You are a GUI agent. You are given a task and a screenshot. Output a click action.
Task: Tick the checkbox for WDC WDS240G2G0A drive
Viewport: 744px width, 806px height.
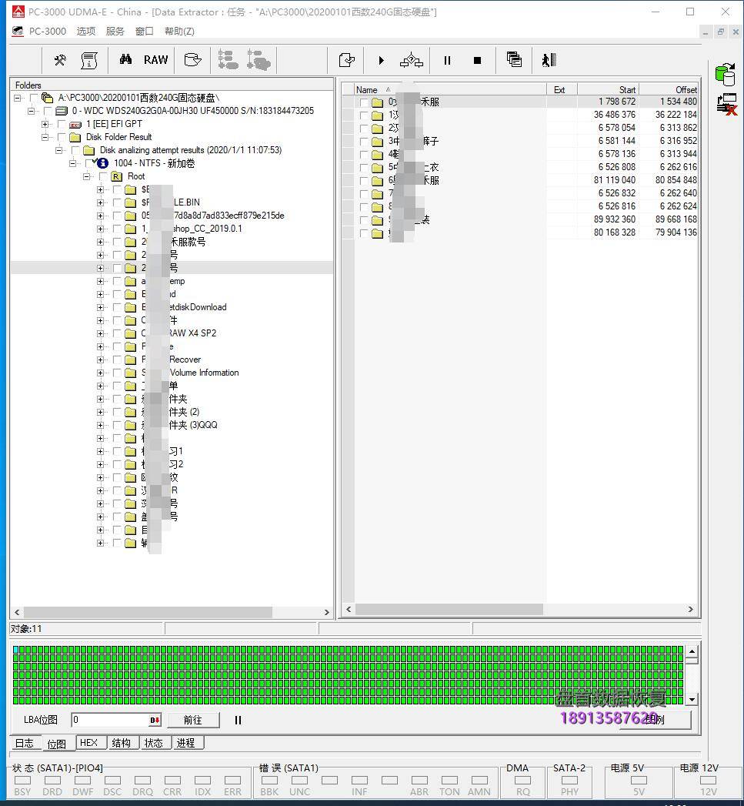click(x=48, y=111)
